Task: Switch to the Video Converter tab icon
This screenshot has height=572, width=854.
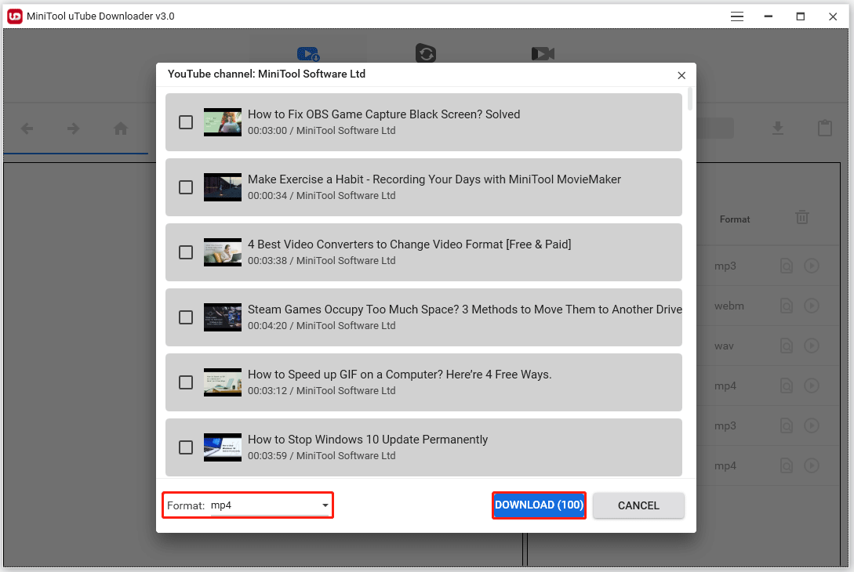Action: 426,53
